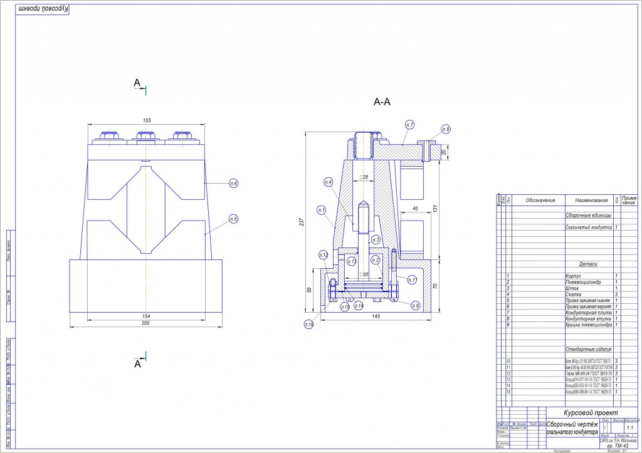
Task: Click the '153' width dimension
Action: pyautogui.click(x=147, y=120)
